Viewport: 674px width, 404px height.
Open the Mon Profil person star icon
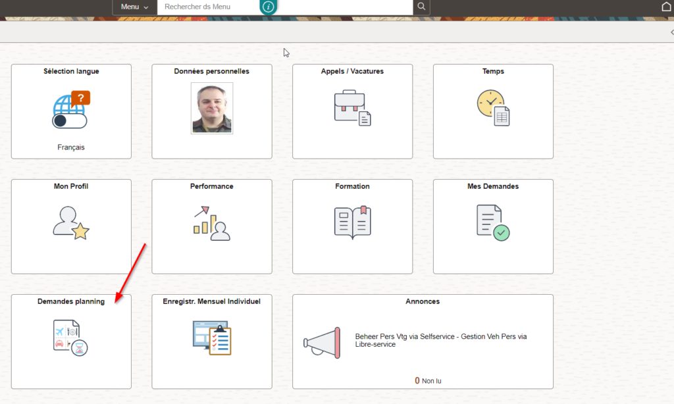70,222
